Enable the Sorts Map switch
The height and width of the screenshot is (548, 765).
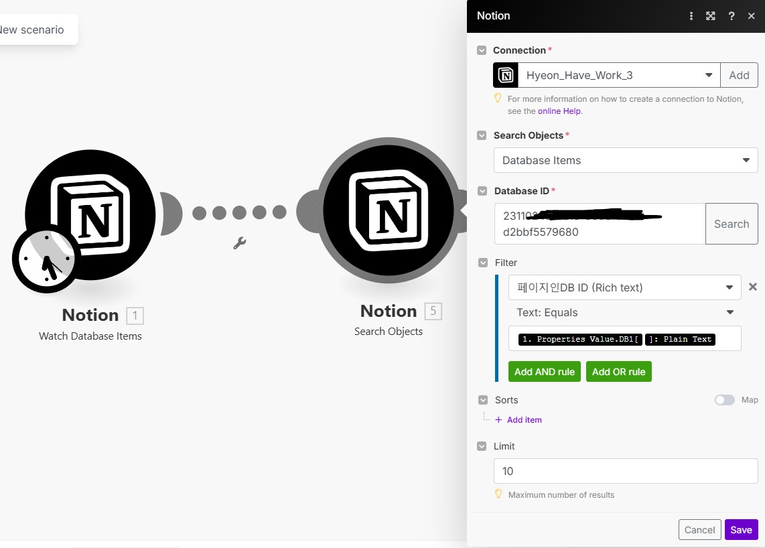(x=725, y=400)
